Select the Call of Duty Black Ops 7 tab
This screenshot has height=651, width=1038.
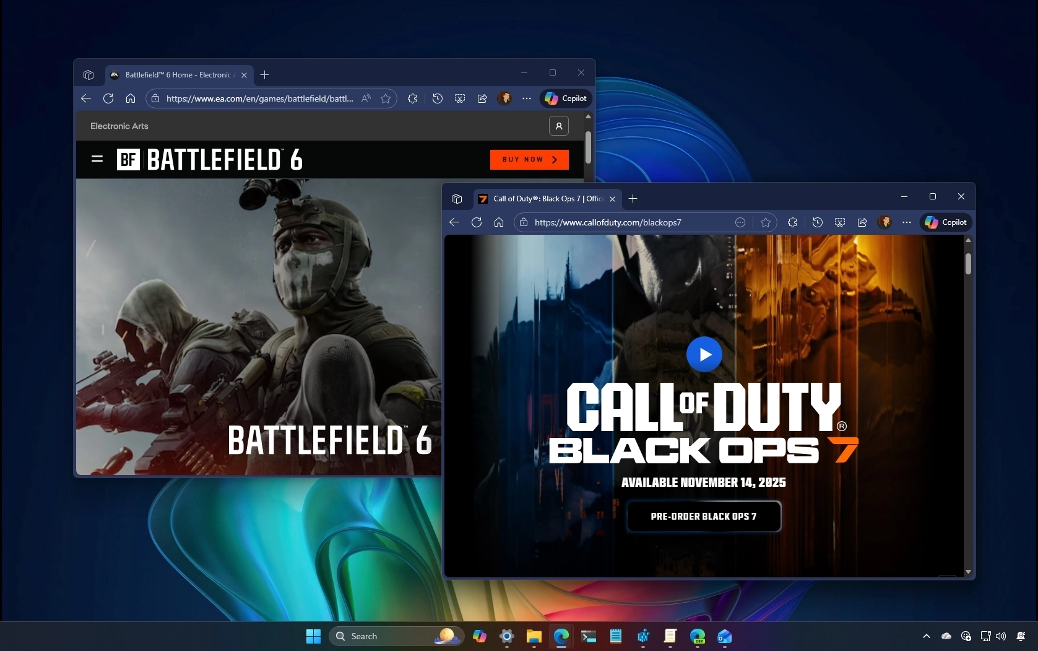click(x=547, y=199)
